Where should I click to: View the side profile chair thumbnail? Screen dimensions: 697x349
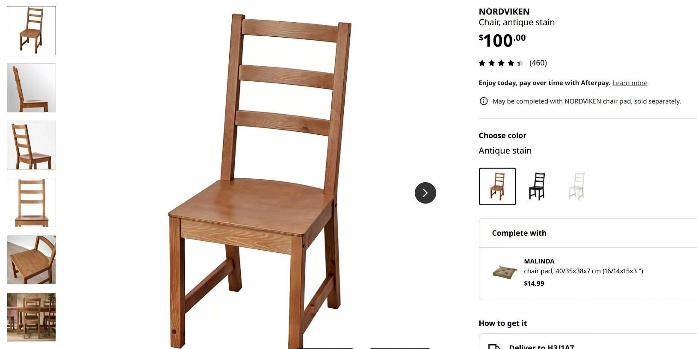point(31,88)
